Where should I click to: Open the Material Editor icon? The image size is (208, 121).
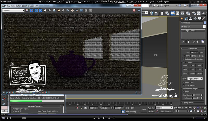pyautogui.click(x=188, y=13)
